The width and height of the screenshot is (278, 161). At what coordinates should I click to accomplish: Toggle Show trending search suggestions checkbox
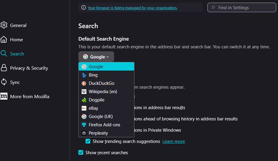tap(88, 141)
